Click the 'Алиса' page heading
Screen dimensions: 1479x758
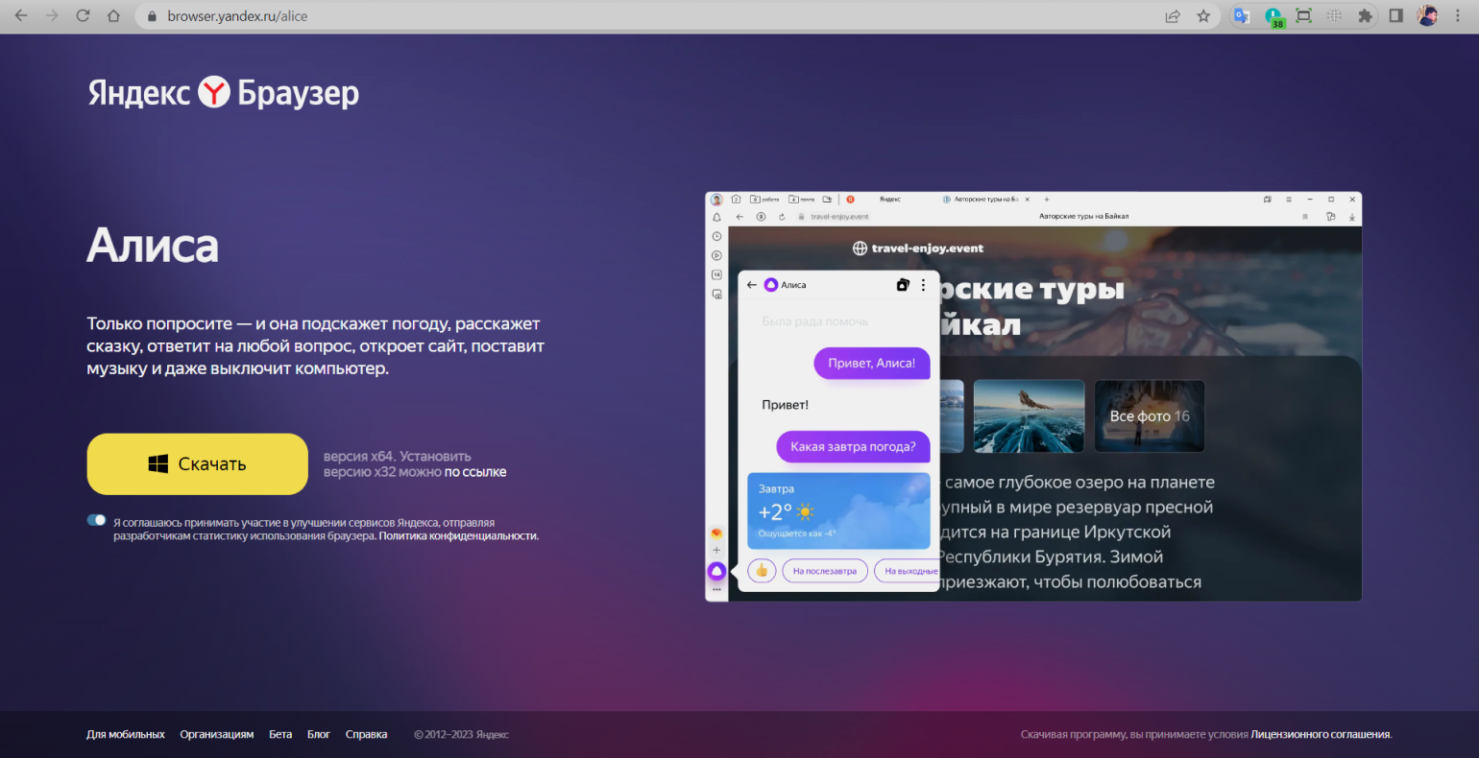[153, 246]
